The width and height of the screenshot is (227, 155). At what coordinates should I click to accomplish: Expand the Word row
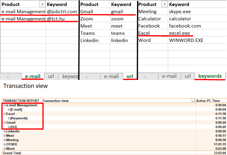pyautogui.click(x=5, y=149)
